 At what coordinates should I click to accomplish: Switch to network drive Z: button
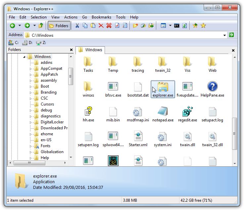tap(41, 43)
